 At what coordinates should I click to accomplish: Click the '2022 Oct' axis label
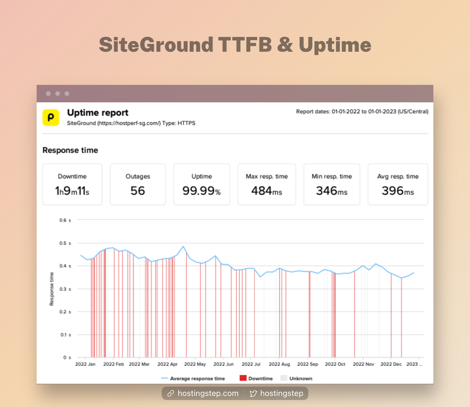pos(335,364)
